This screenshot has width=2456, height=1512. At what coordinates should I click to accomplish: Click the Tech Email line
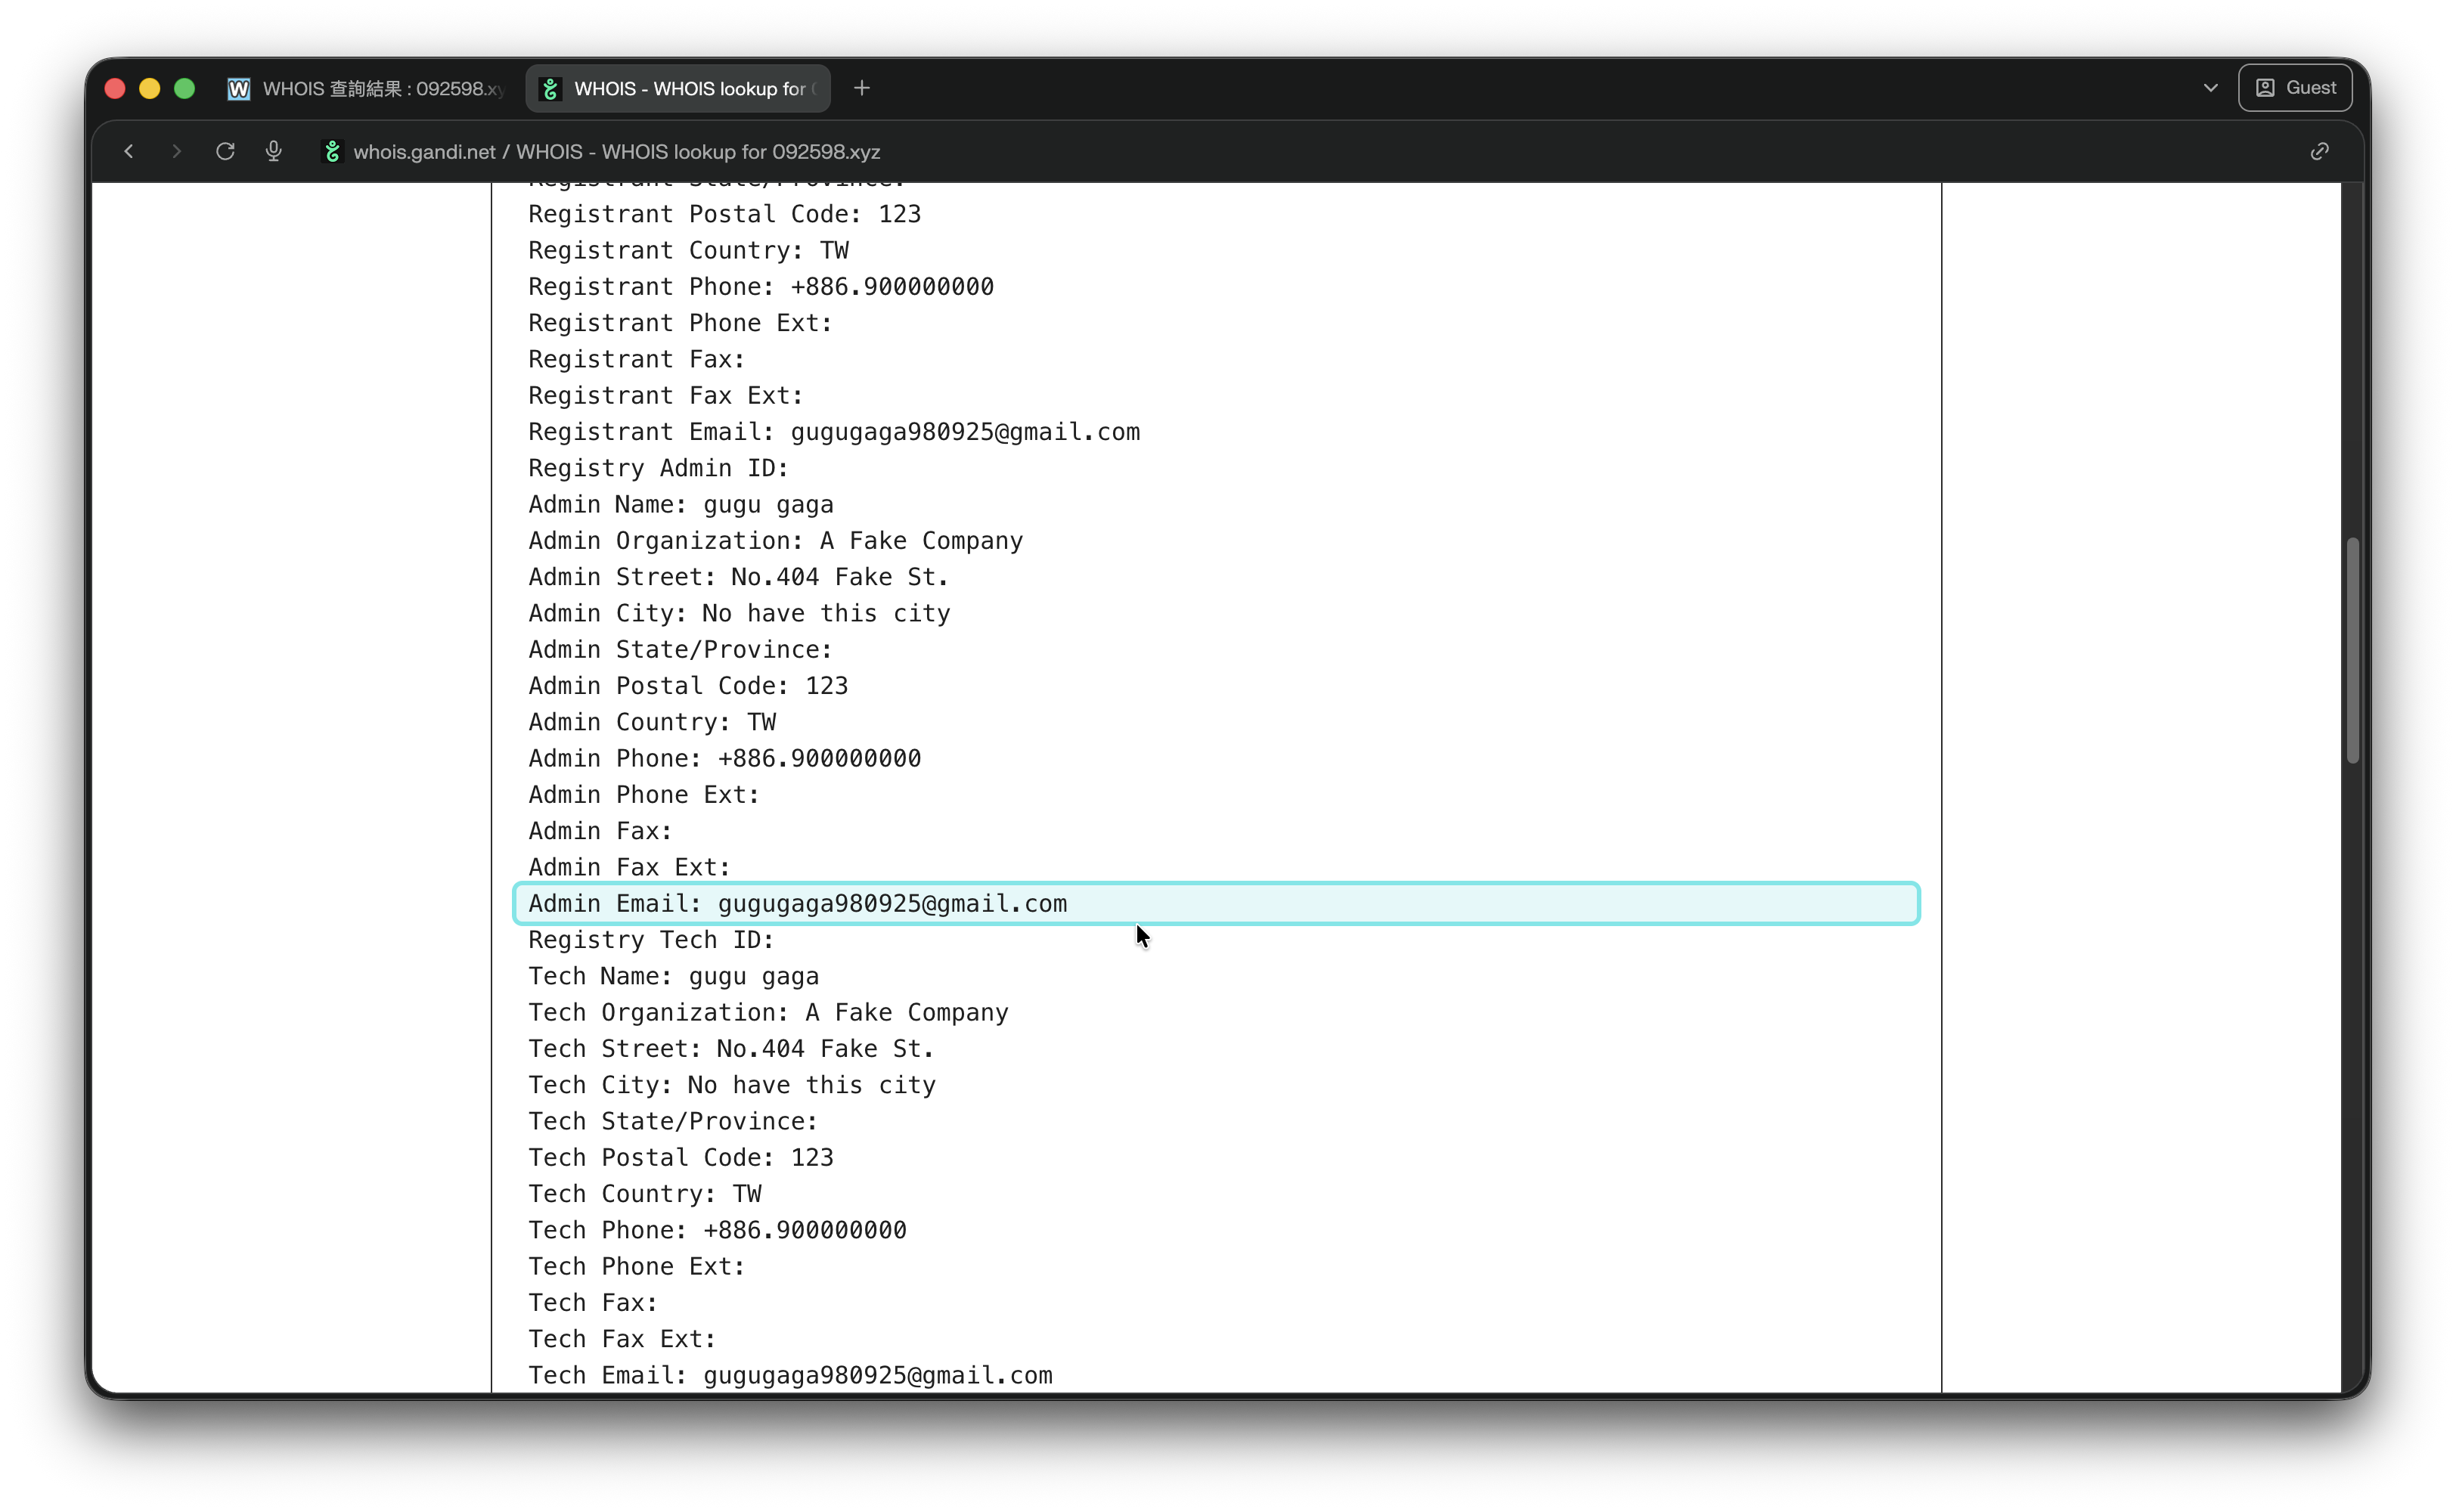[790, 1375]
